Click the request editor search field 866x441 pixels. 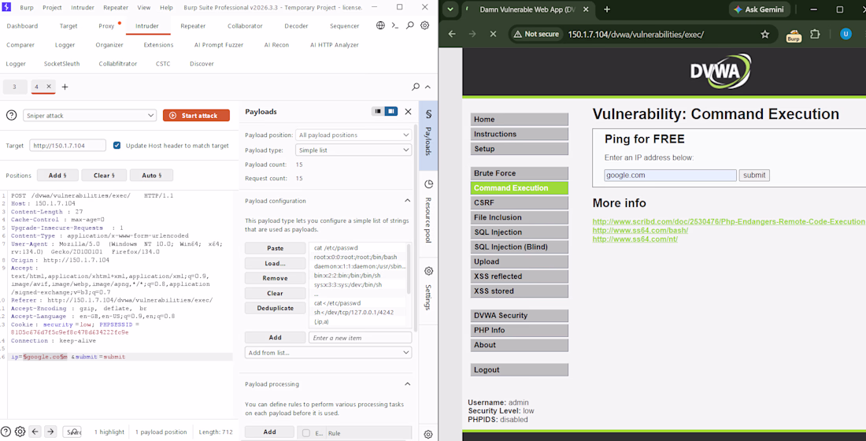point(72,432)
